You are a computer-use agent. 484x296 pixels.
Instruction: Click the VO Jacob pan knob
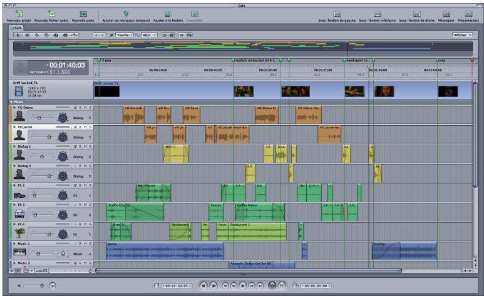(63, 137)
